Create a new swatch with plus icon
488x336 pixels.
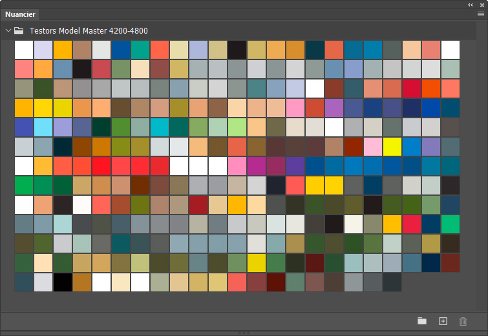click(443, 321)
